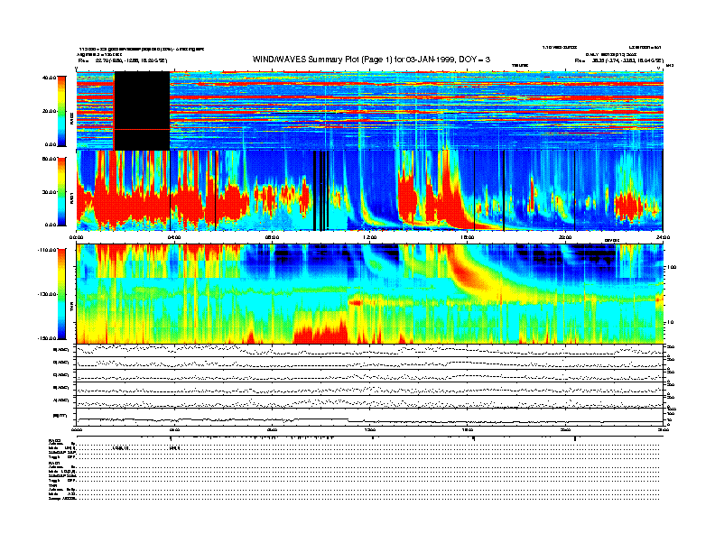
Task: Click the RAD1 color scale bar
Action: coord(61,191)
